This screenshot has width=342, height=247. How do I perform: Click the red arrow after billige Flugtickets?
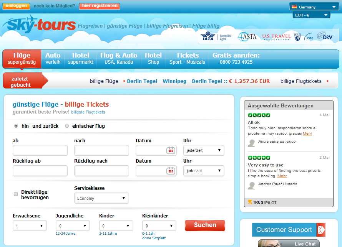[328, 81]
